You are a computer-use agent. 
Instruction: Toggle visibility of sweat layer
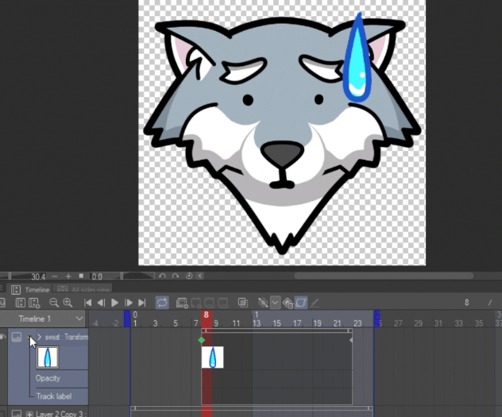[x=4, y=338]
